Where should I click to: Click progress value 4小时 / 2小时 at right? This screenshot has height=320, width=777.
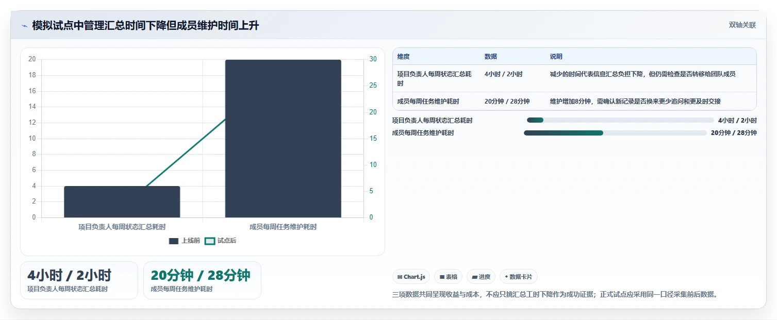pos(737,120)
